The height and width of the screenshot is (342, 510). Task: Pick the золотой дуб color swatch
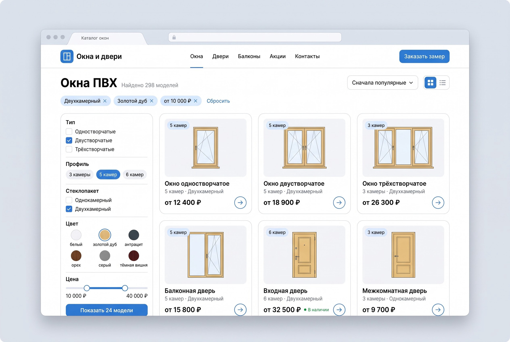(105, 235)
